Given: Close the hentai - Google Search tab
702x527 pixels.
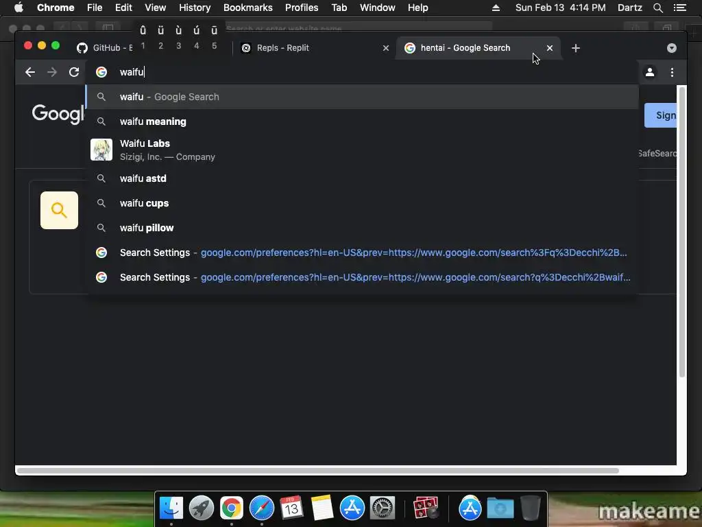Looking at the screenshot, I should tap(550, 48).
